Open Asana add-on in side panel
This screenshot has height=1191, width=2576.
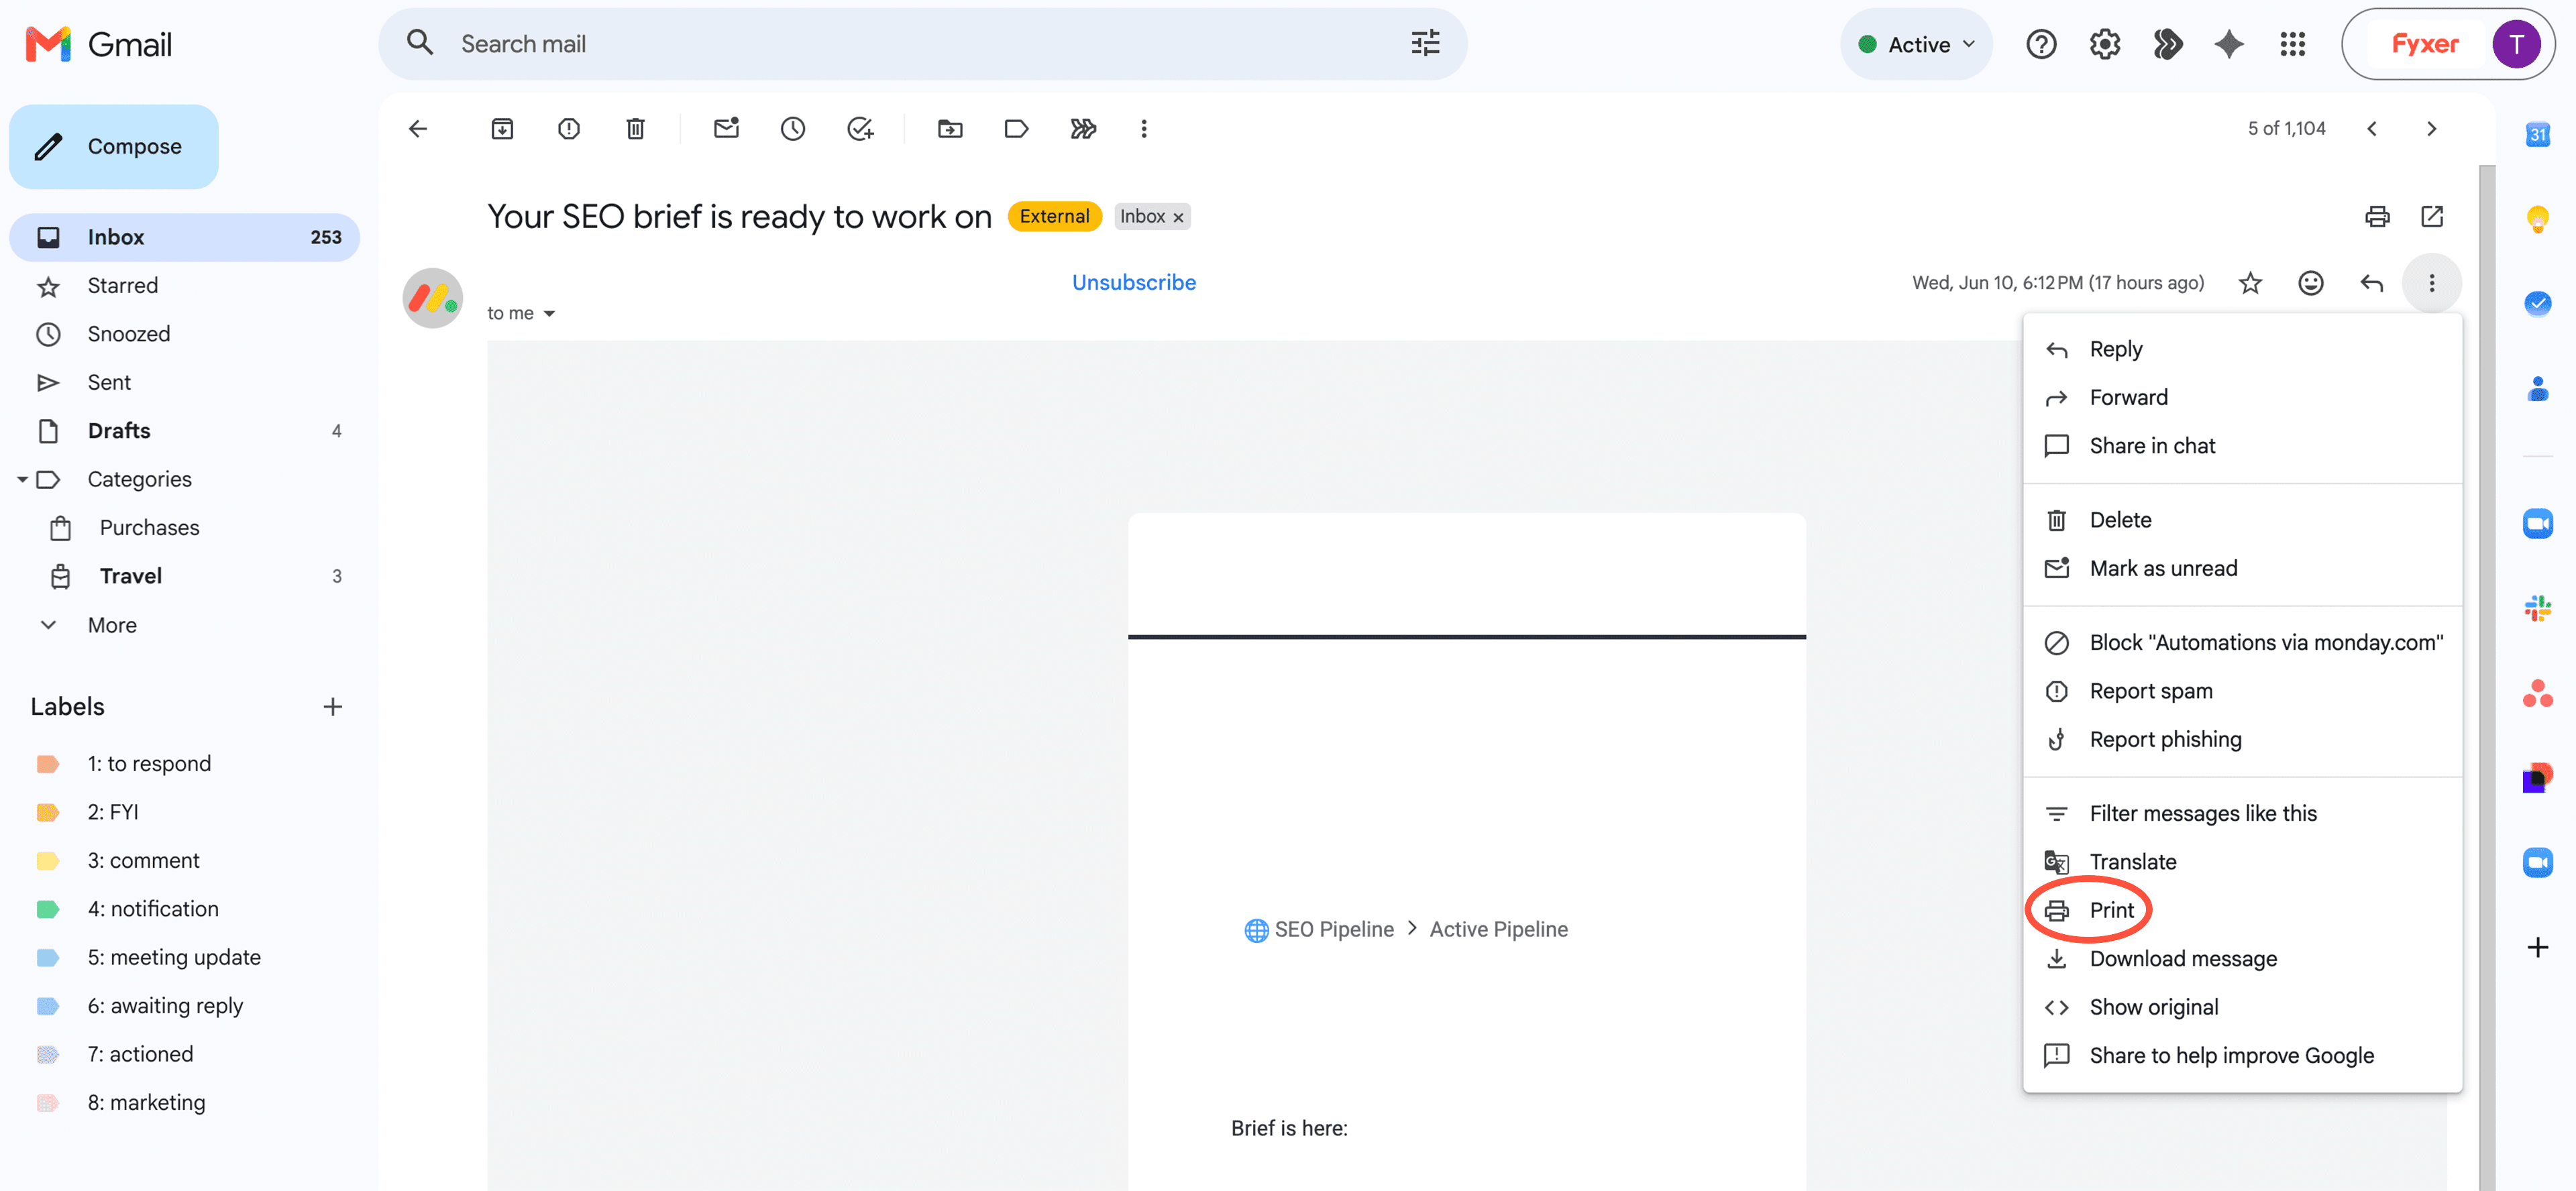point(2537,693)
